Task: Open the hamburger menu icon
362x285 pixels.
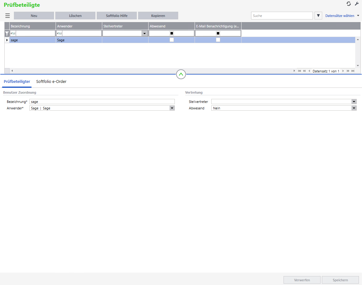Action: pos(7,16)
